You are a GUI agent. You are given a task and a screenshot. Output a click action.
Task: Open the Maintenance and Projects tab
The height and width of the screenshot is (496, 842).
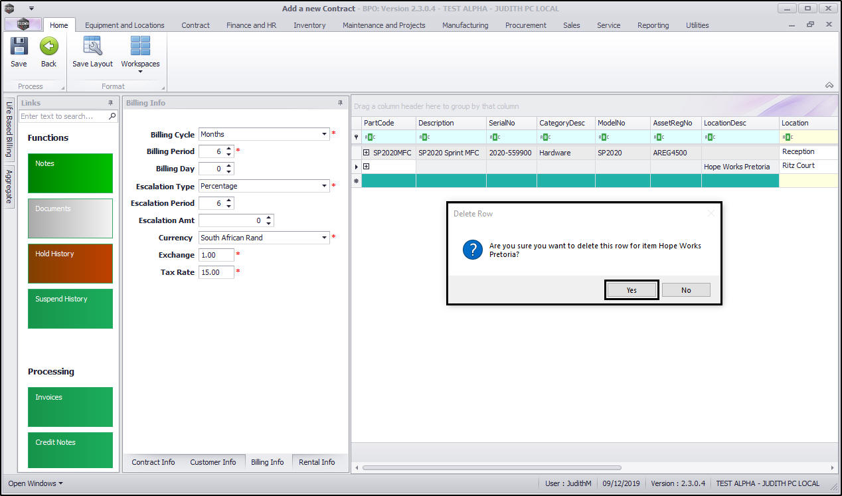[x=384, y=25]
